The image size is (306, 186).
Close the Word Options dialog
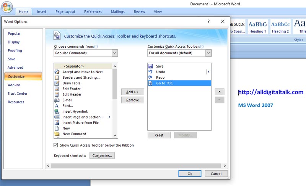point(223,21)
